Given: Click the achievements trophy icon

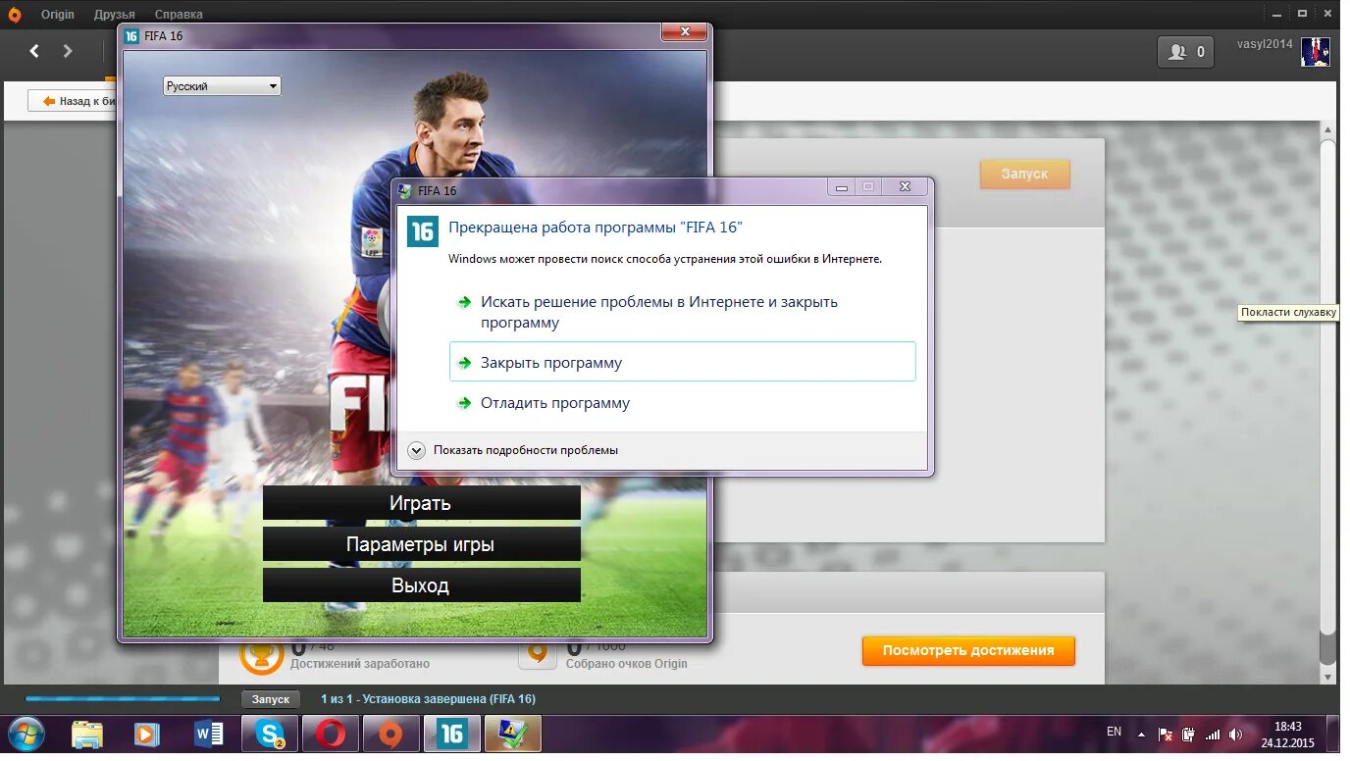Looking at the screenshot, I should tap(262, 655).
